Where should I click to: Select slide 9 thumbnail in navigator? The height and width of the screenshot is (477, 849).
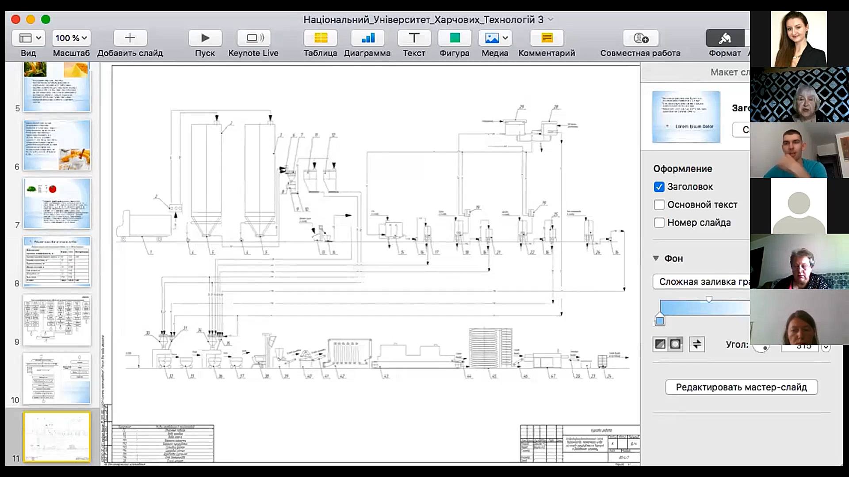pyautogui.click(x=57, y=320)
